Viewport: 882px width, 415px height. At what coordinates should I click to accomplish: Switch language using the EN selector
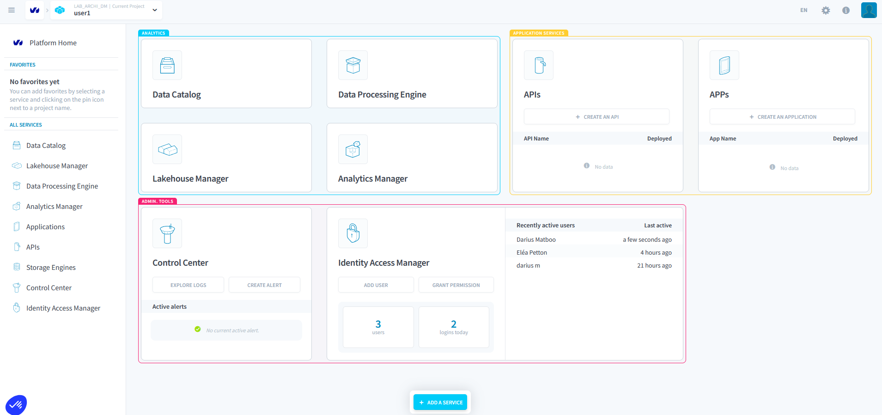point(804,10)
